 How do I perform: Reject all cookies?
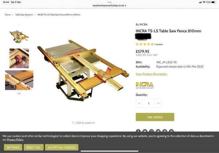(34, 147)
